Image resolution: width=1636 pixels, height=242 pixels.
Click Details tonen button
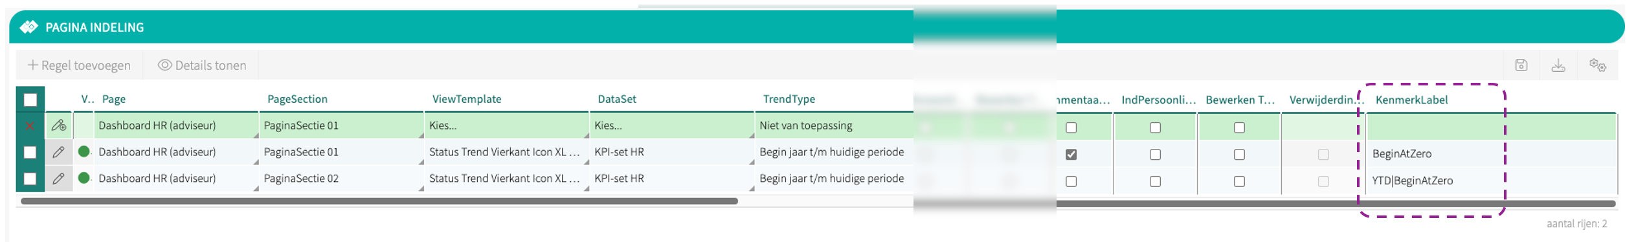(x=202, y=65)
